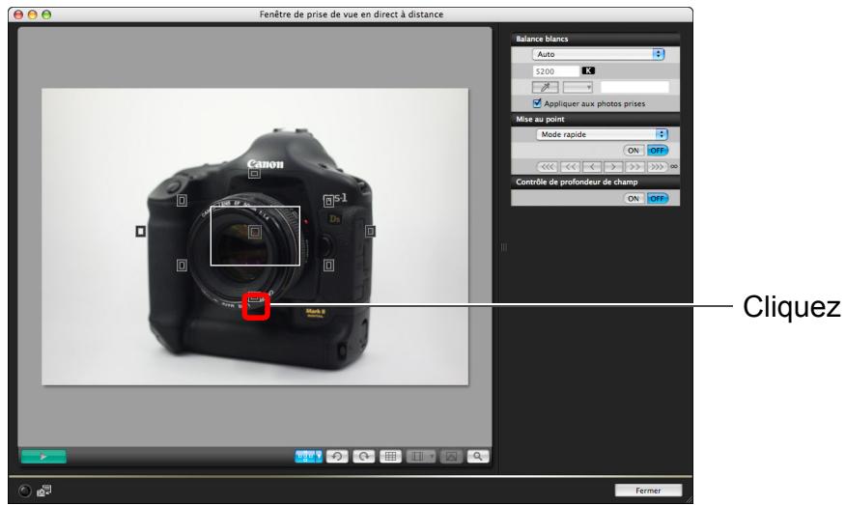Nudge focus toward near with <
This screenshot has height=505, width=846.
pyautogui.click(x=592, y=167)
